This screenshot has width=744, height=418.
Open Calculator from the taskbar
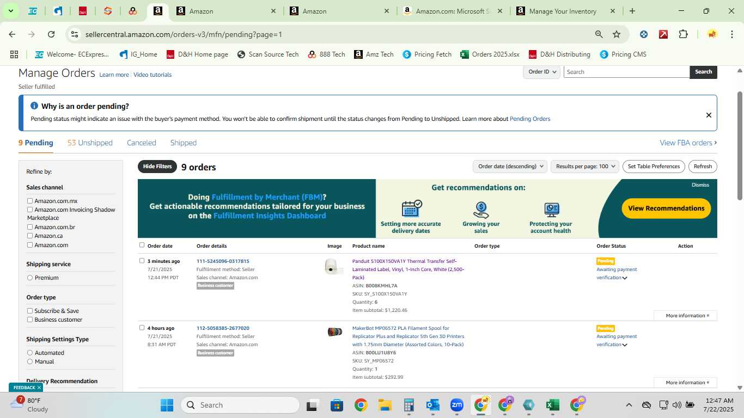click(x=409, y=405)
